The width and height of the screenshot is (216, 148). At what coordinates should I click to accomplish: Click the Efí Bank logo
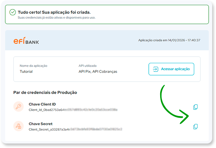point(26,41)
